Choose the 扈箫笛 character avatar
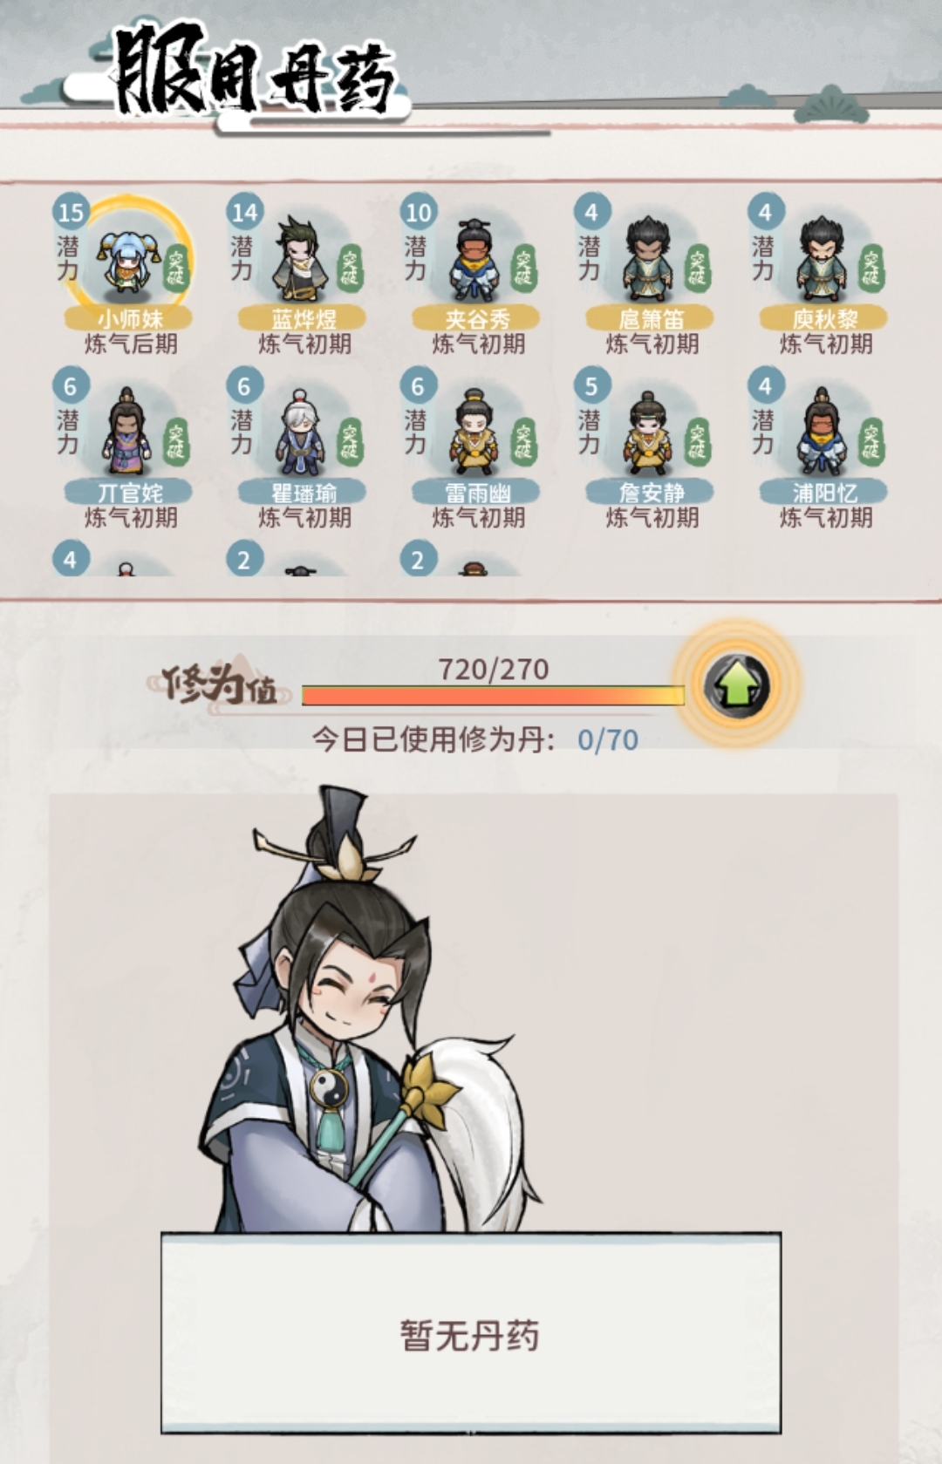 (x=647, y=259)
